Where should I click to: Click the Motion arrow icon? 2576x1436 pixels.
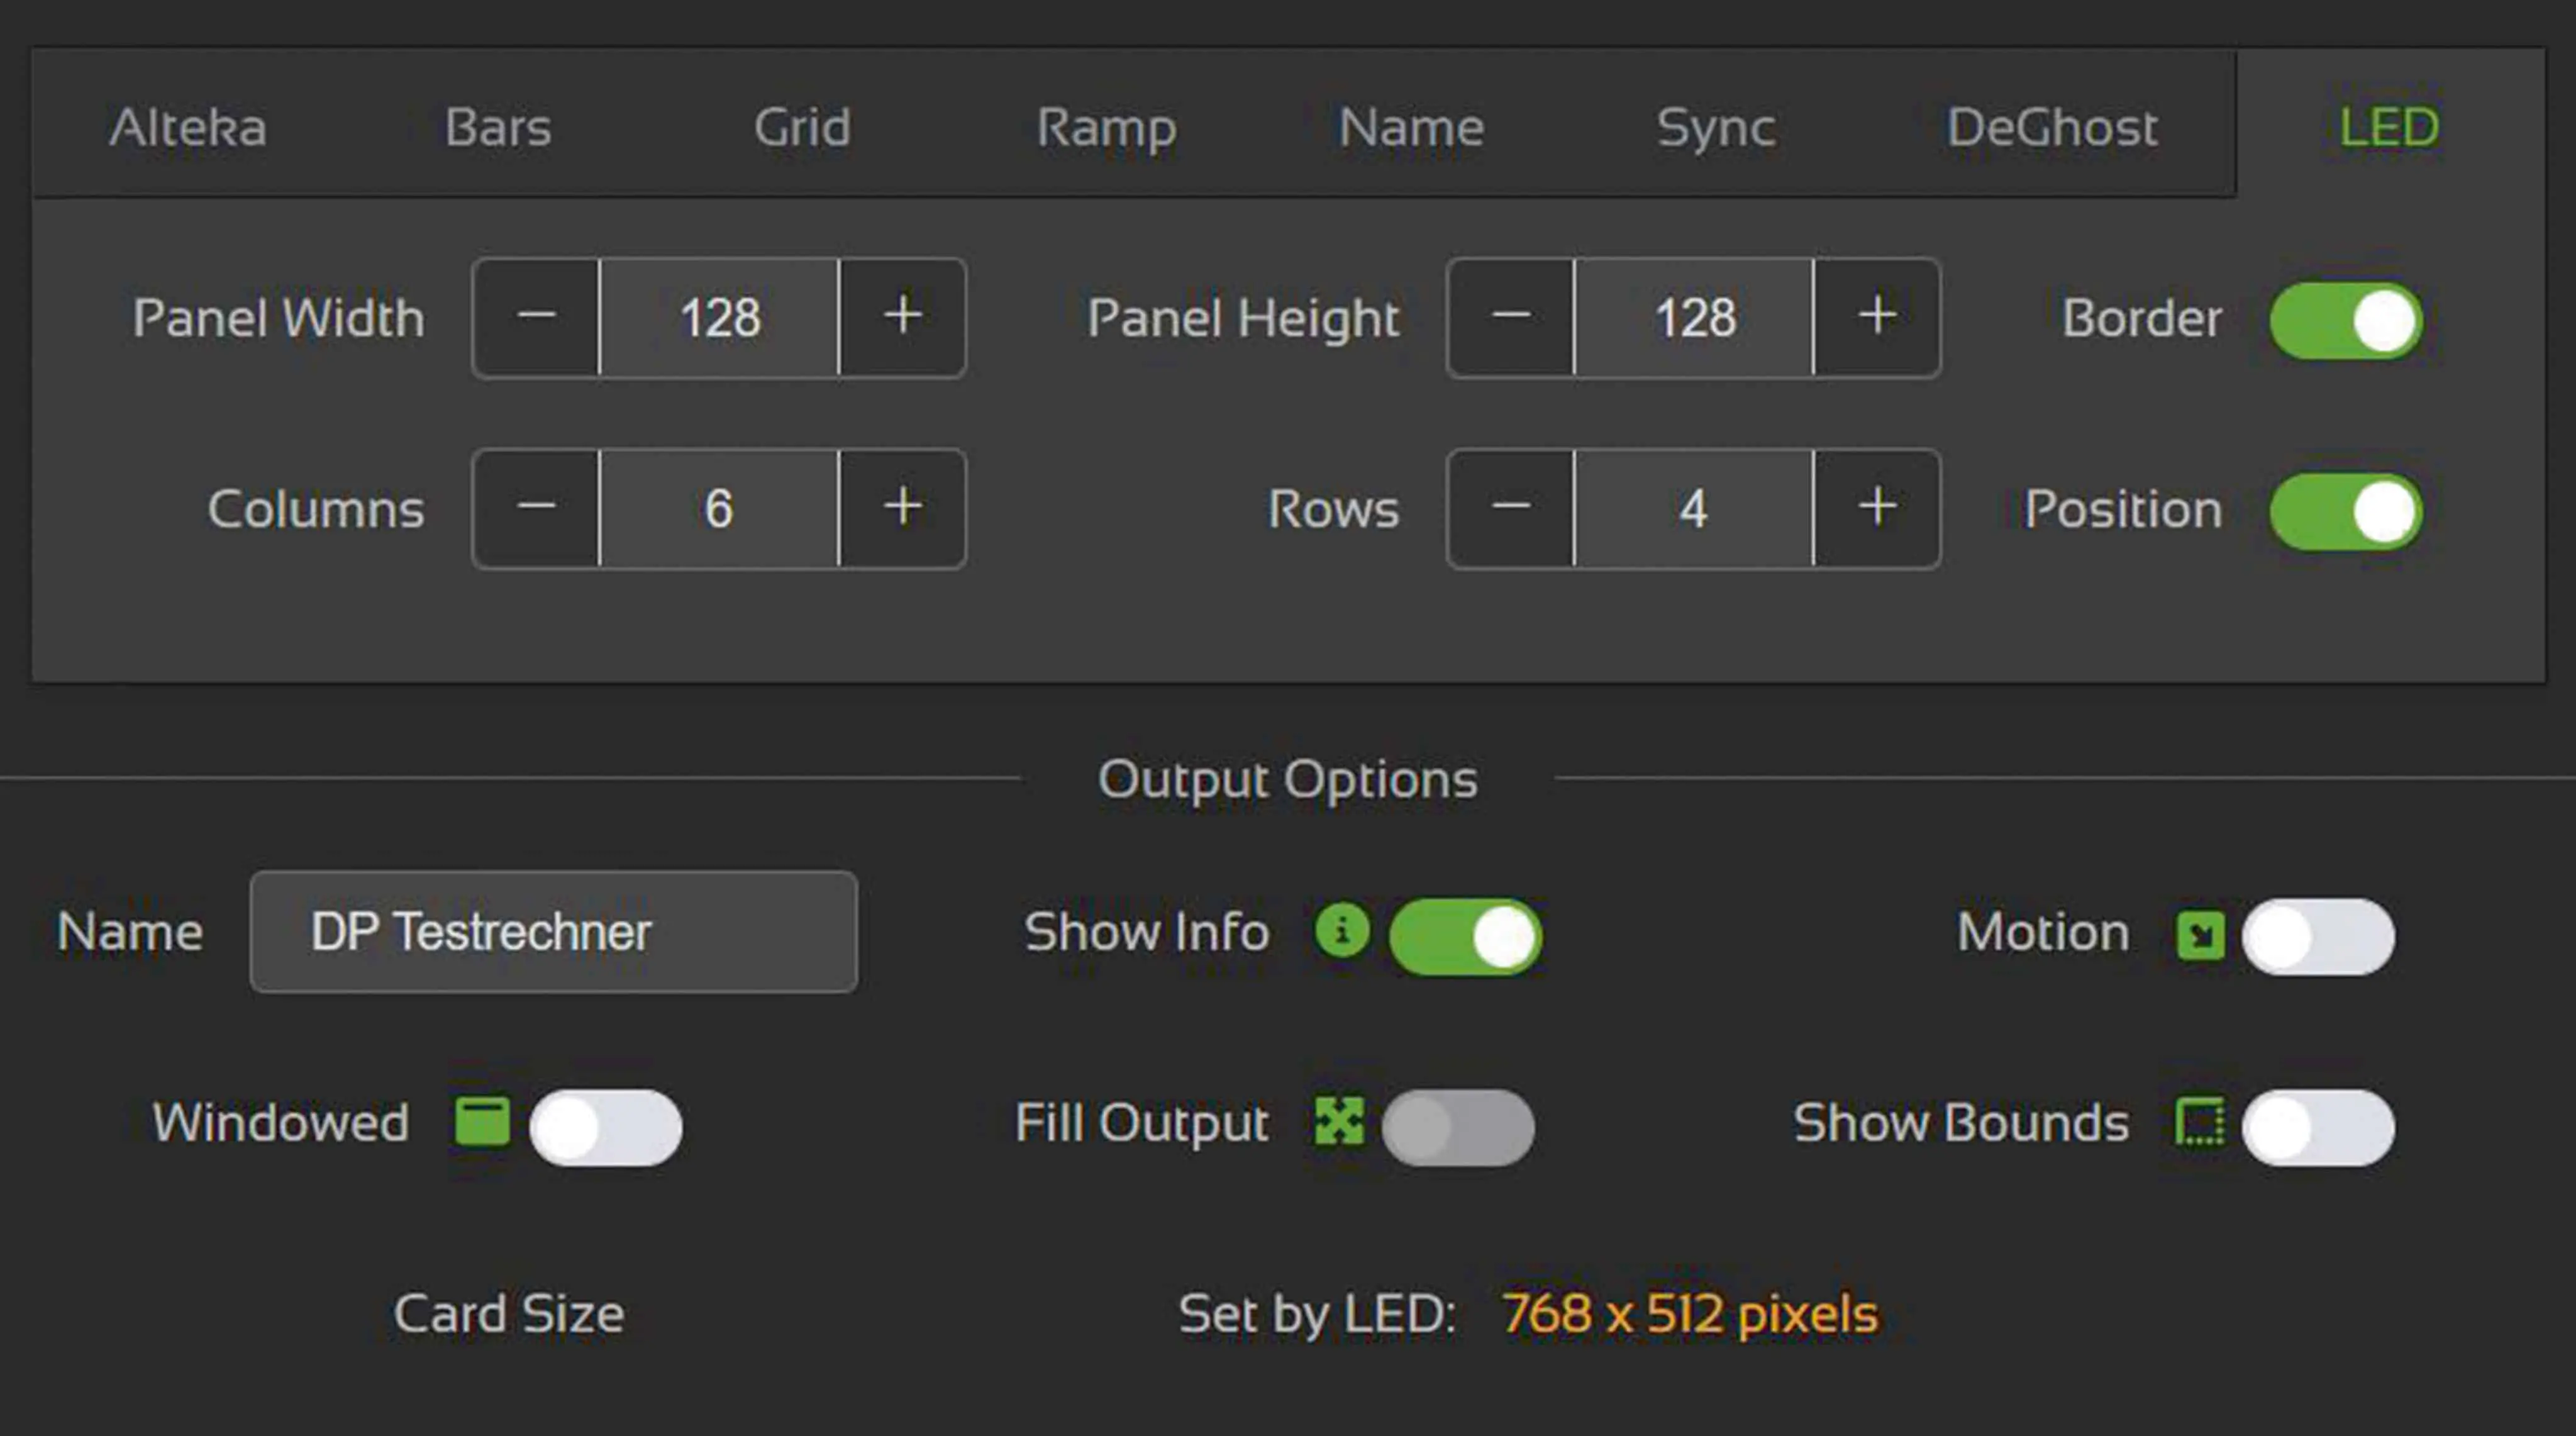pos(2200,936)
